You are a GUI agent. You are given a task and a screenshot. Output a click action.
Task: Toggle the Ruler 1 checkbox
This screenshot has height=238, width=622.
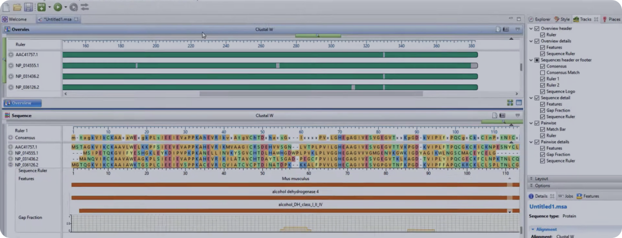pyautogui.click(x=543, y=79)
